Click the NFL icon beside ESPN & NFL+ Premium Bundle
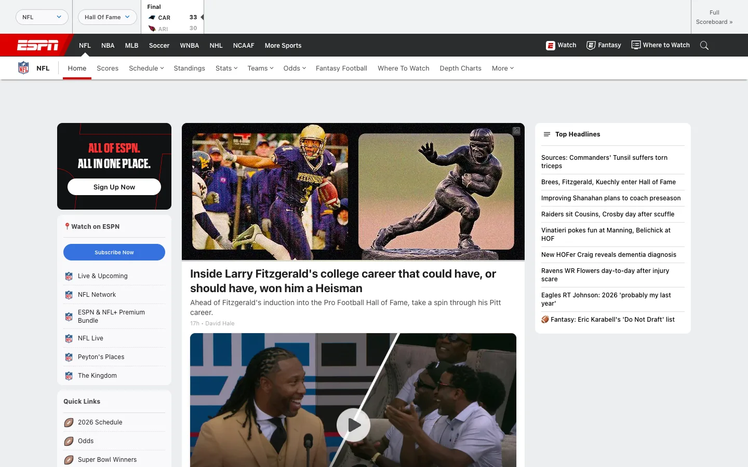Screen dimensions: 748x467 click(69, 317)
